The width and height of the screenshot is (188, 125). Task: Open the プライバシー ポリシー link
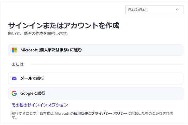point(109,113)
